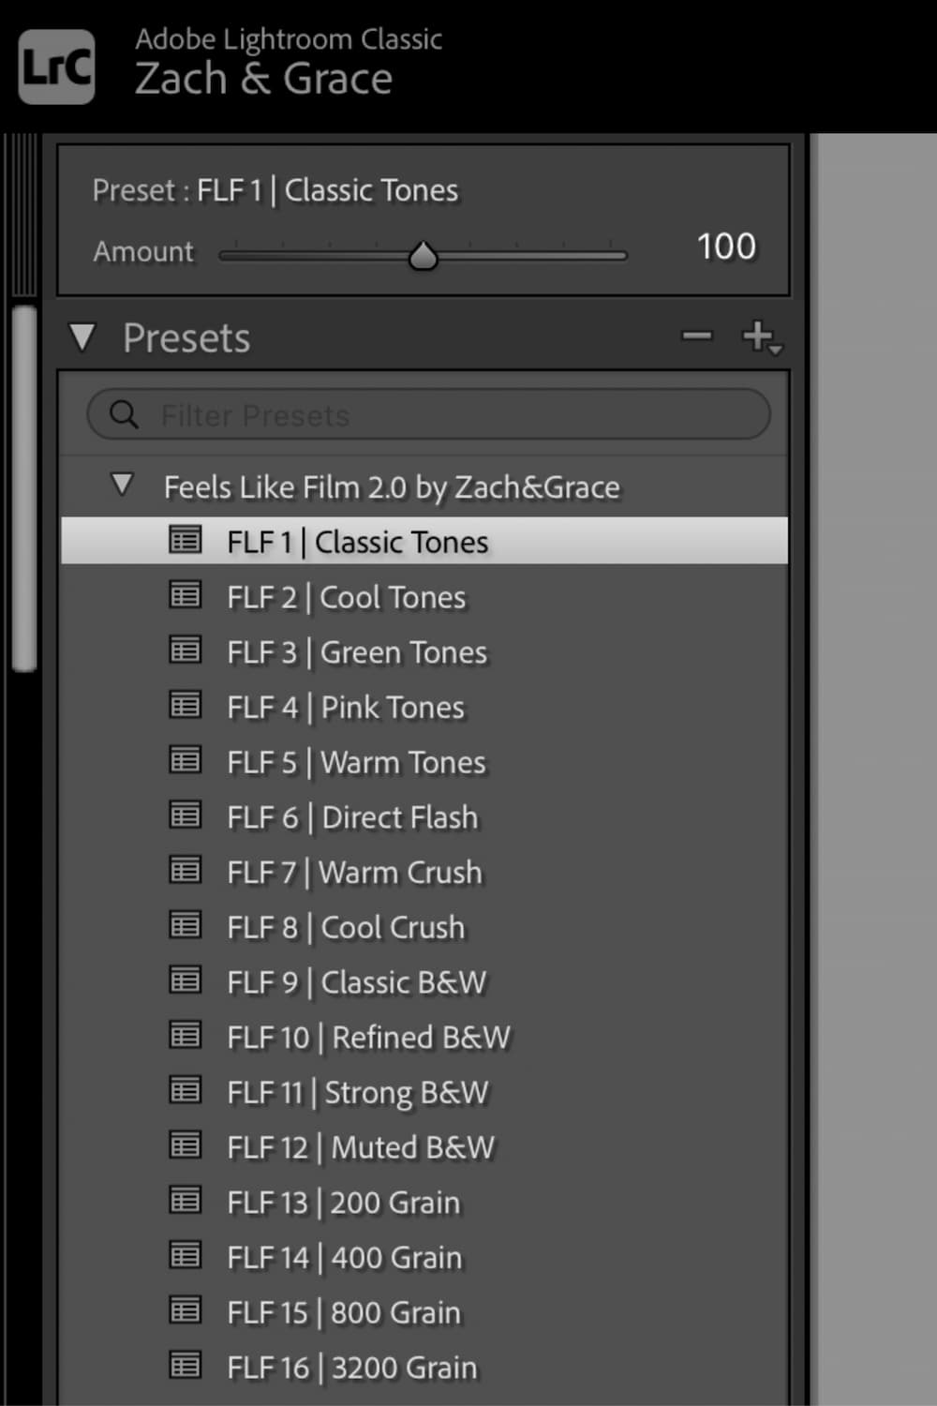Click the preset icon beside FLF 13 200 Grain

(185, 1200)
